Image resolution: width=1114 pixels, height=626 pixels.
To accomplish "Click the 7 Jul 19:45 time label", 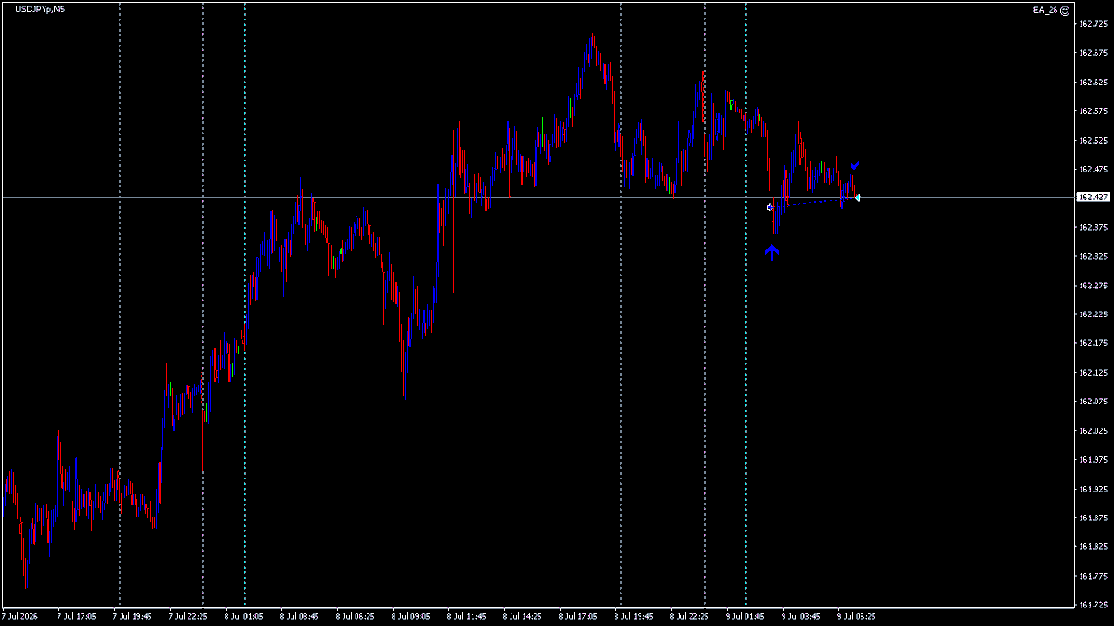I will pyautogui.click(x=132, y=615).
